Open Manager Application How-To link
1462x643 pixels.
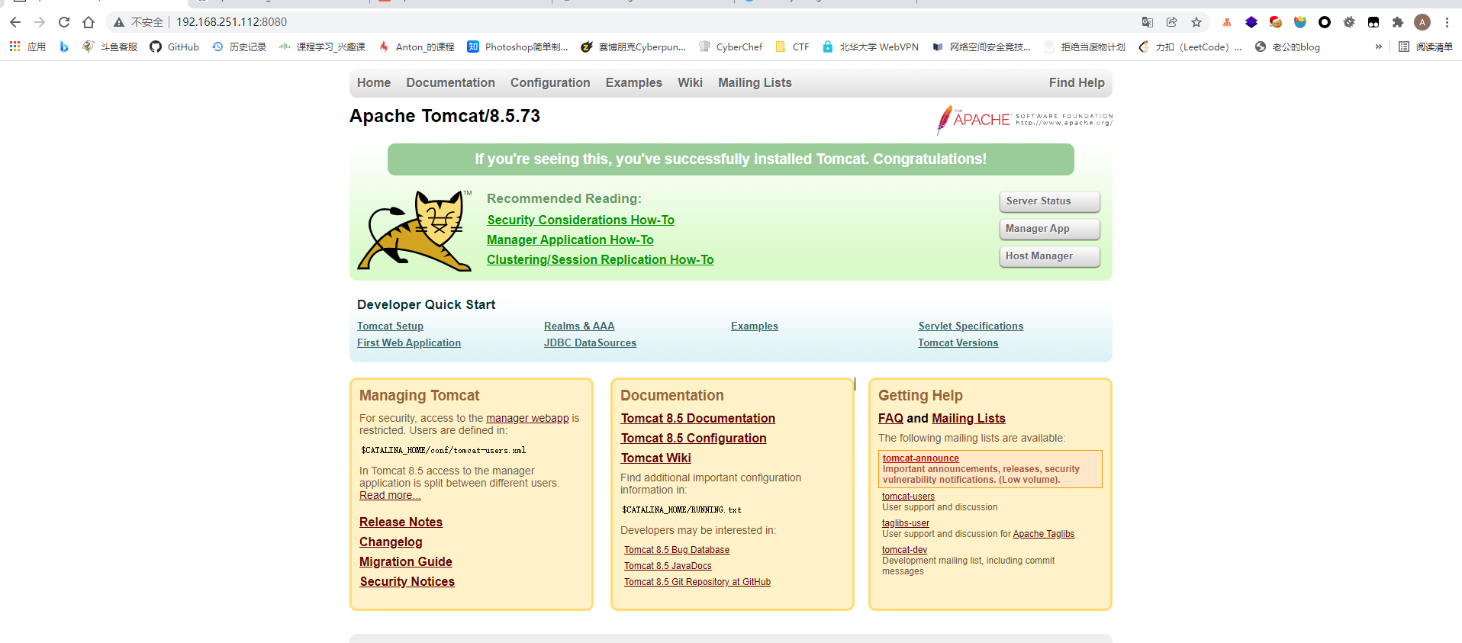point(570,240)
